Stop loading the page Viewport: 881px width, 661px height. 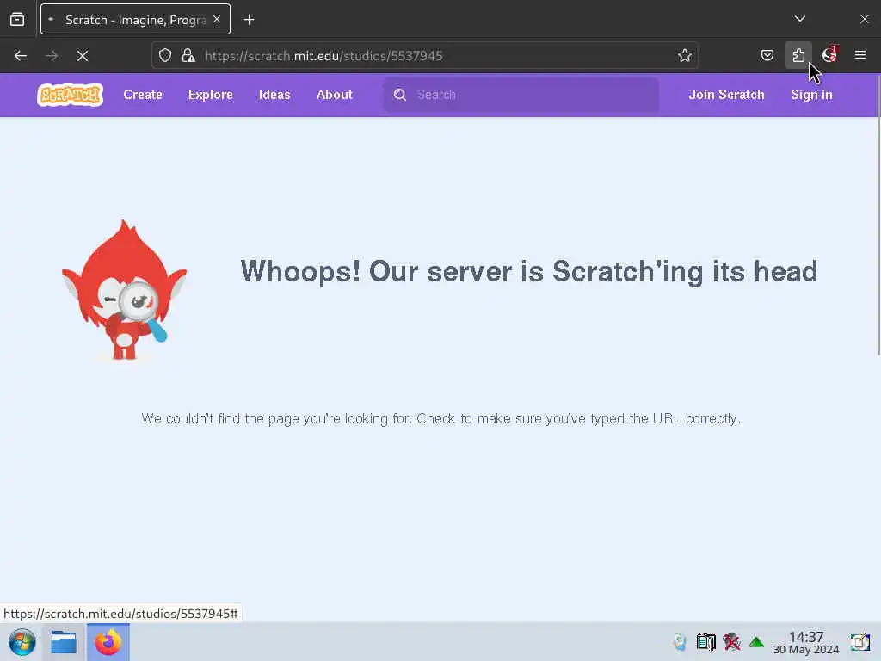click(x=83, y=56)
